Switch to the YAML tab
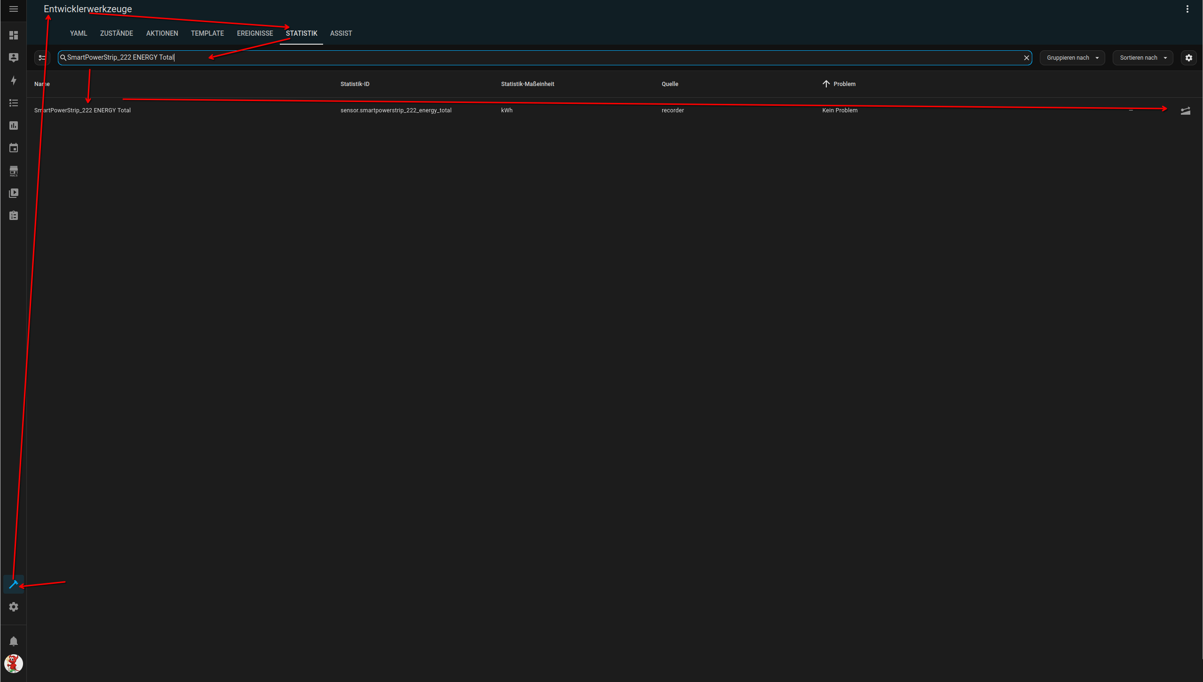Viewport: 1203px width, 682px height. coord(79,33)
